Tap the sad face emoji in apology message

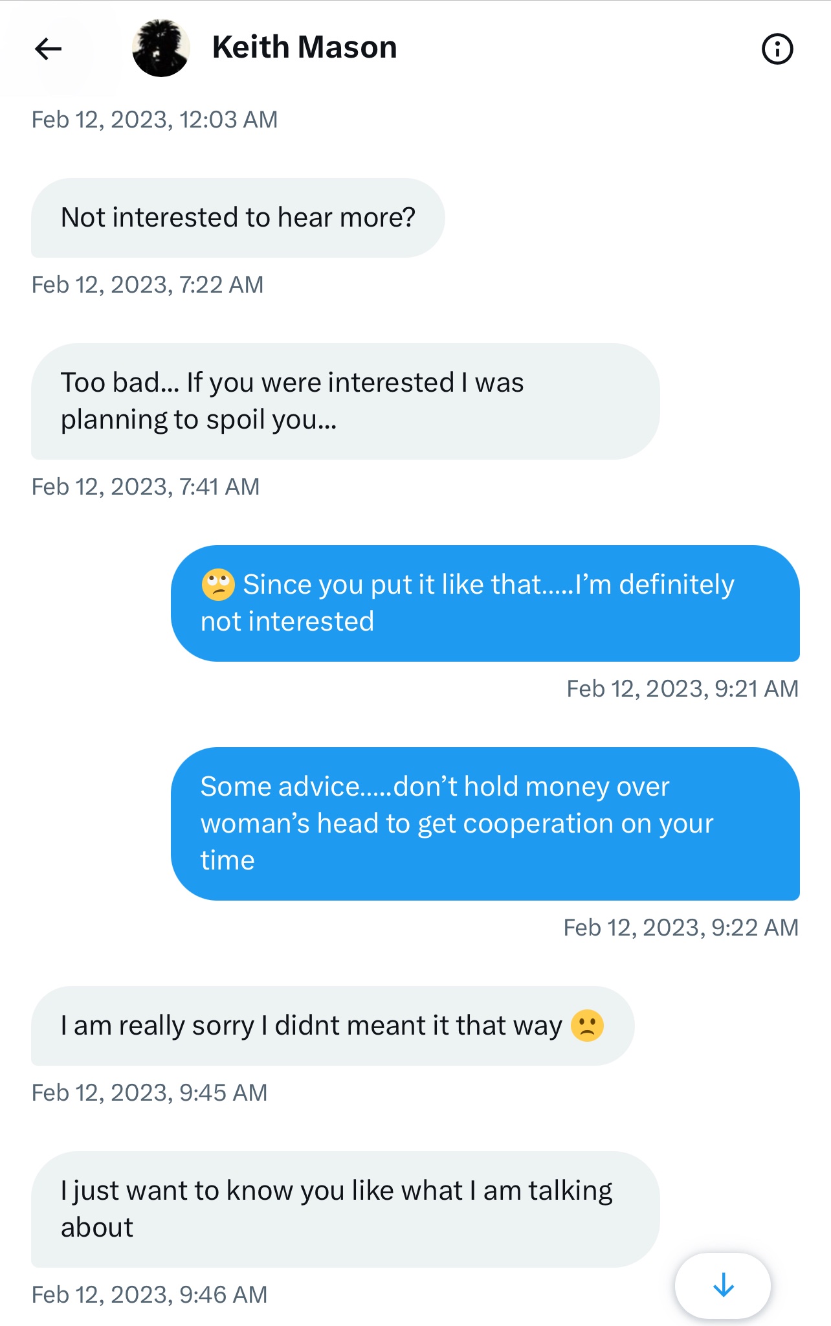tap(587, 1026)
